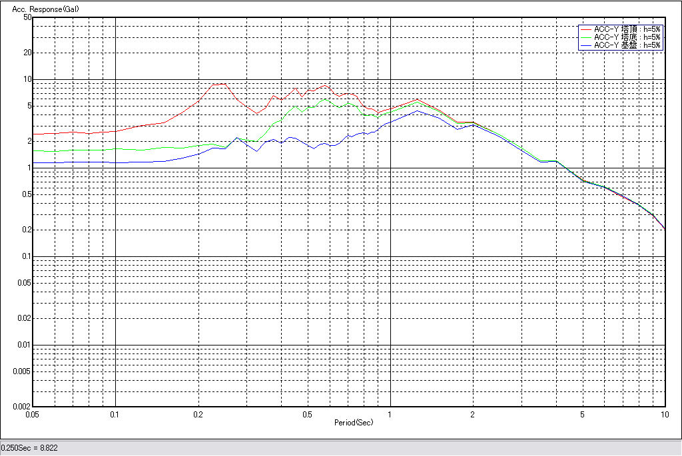Click the 2 label on horizontal axis
This screenshot has width=682, height=456.
point(472,415)
